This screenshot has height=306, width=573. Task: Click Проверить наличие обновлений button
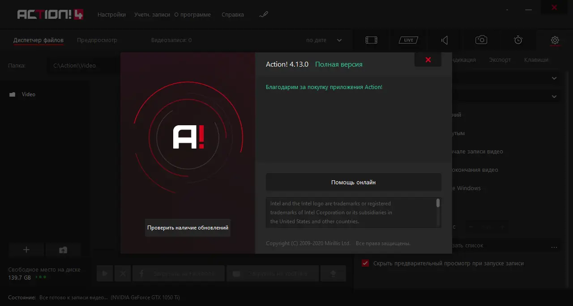point(188,228)
